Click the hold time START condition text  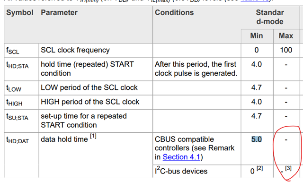click(87, 69)
